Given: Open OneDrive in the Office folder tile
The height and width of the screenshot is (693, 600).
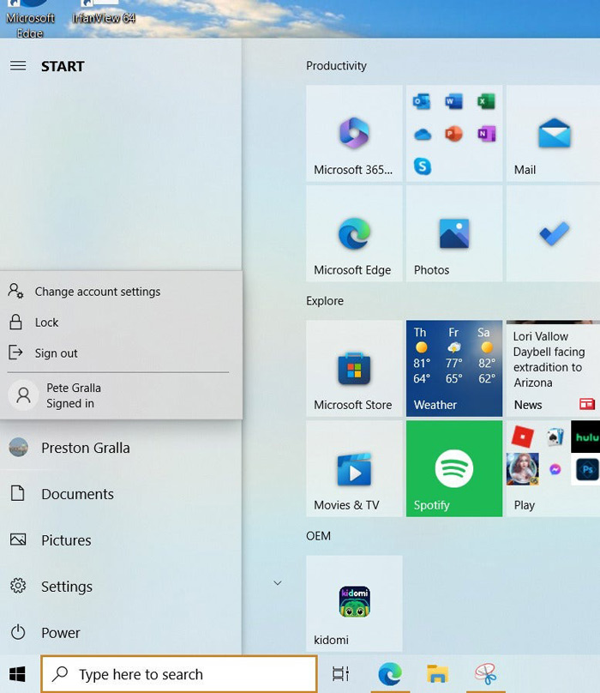Looking at the screenshot, I should click(422, 134).
